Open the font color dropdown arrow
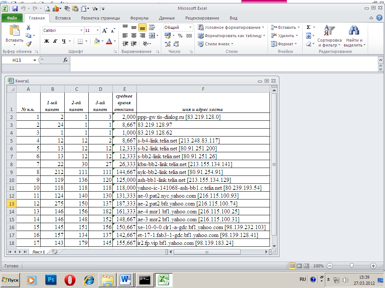The height and width of the screenshot is (288, 385). click(115, 41)
